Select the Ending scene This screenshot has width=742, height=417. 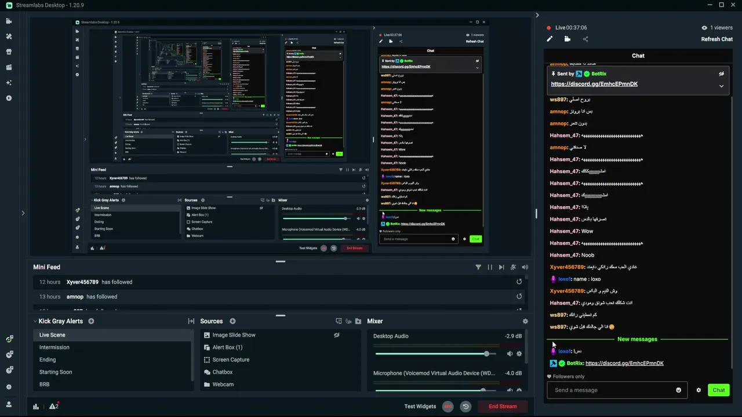tap(113, 360)
